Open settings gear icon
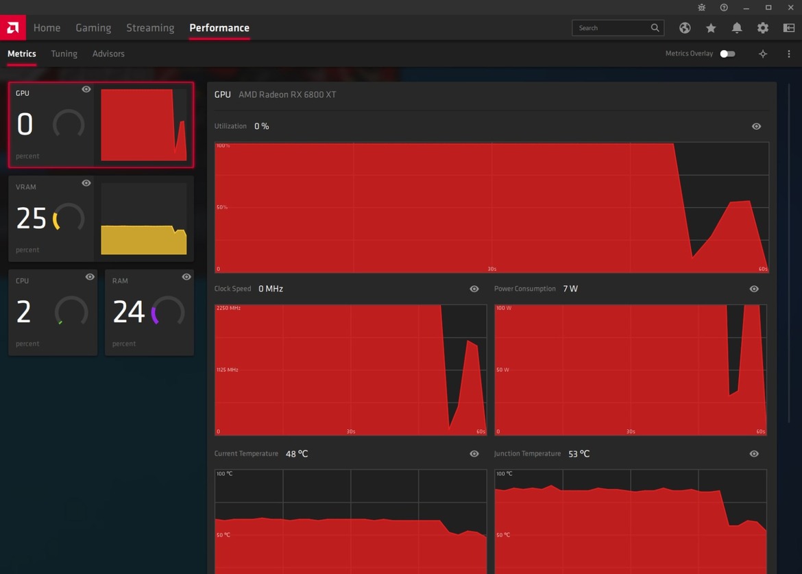Screen dimensions: 802x574 point(763,28)
